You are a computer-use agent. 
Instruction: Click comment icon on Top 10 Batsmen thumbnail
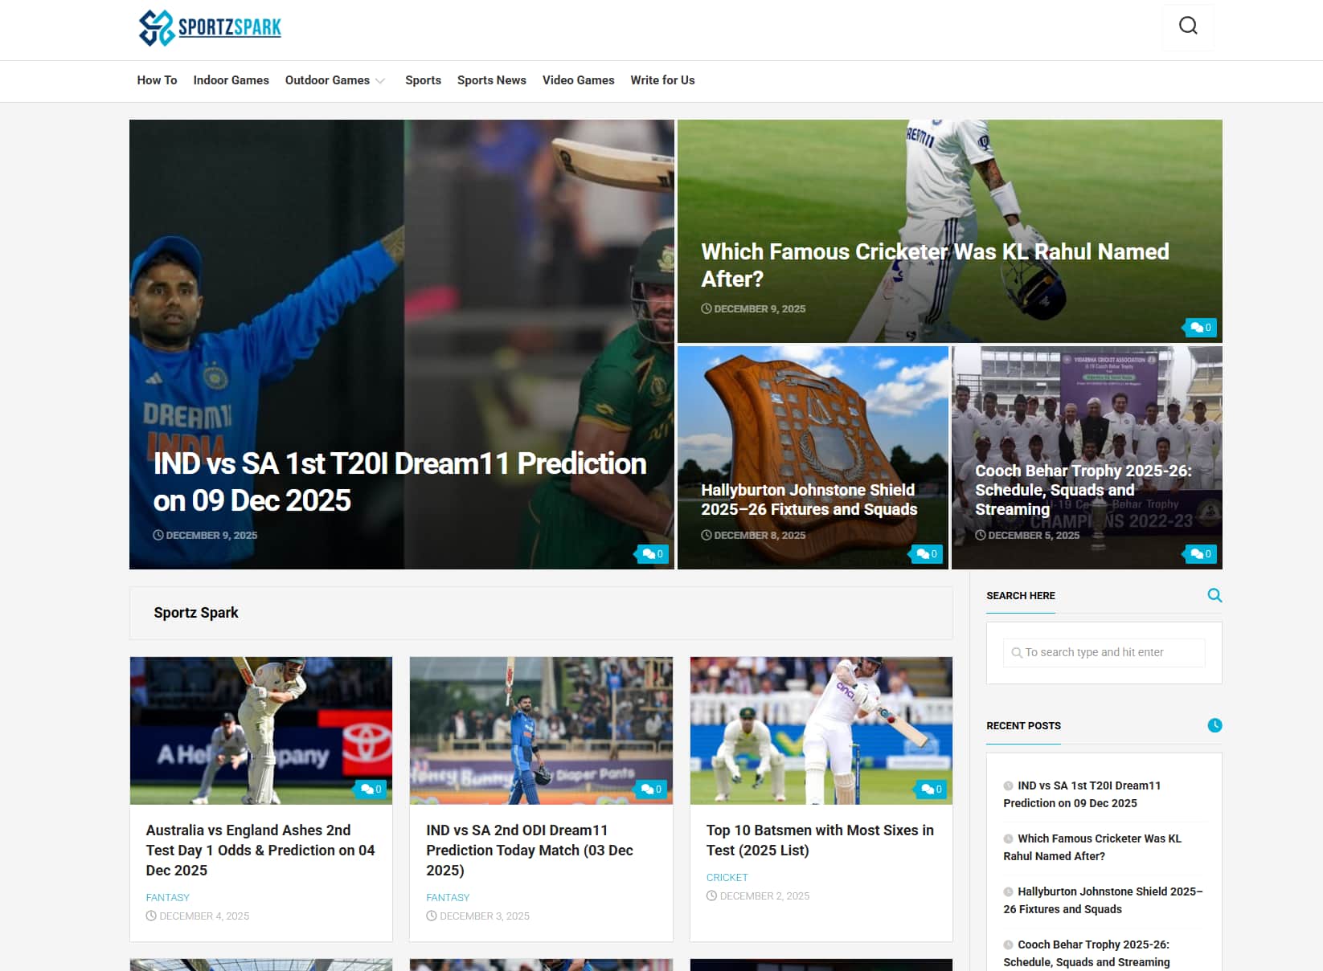point(931,789)
